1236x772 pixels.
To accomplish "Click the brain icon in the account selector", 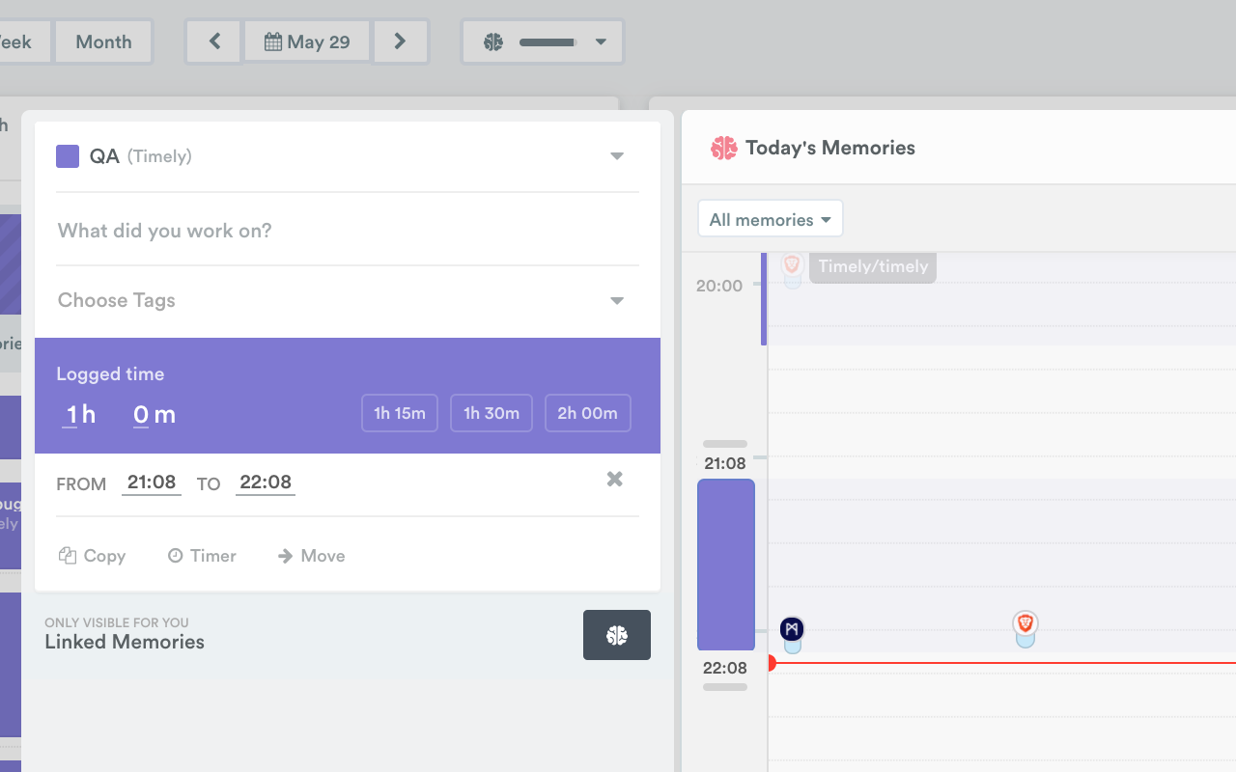I will [492, 41].
